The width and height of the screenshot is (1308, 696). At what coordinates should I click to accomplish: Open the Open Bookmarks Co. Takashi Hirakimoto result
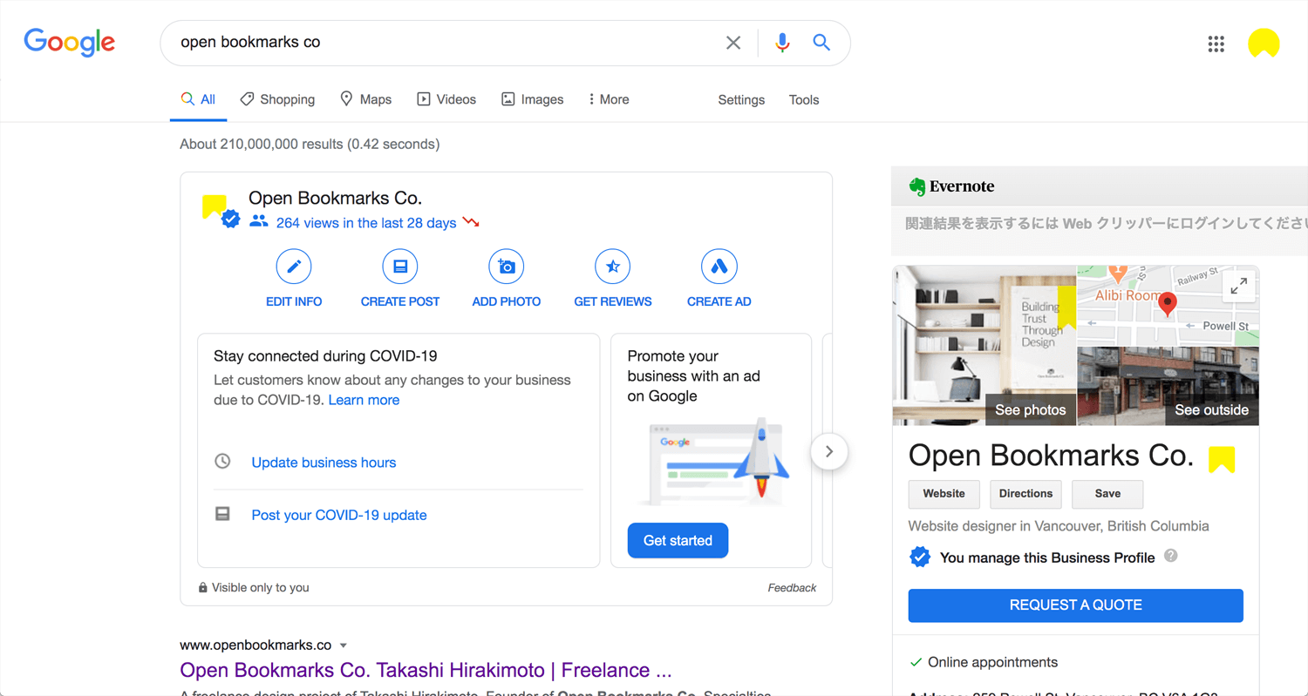tap(426, 670)
